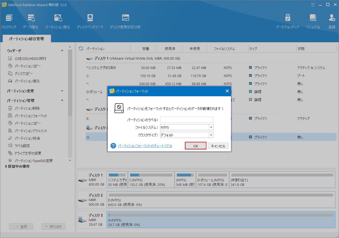Open ディスクベンチマーク tool
The image size is (339, 238).
tap(90, 21)
